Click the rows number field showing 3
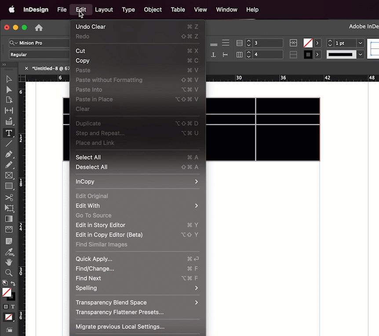The height and width of the screenshot is (336, 379). coord(268,43)
